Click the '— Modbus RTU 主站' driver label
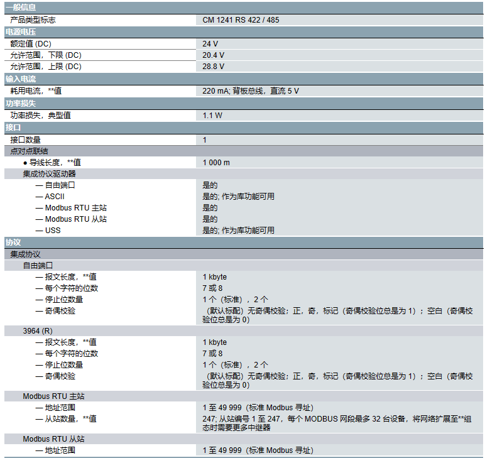 point(71,208)
